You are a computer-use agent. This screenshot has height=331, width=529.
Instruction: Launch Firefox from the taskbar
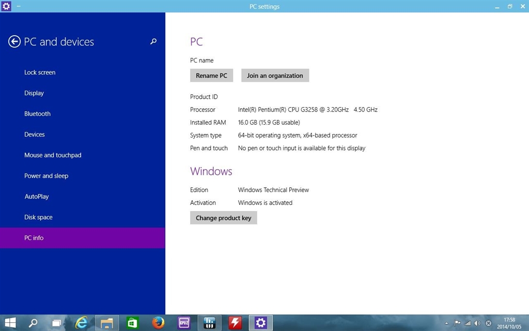(x=158, y=323)
